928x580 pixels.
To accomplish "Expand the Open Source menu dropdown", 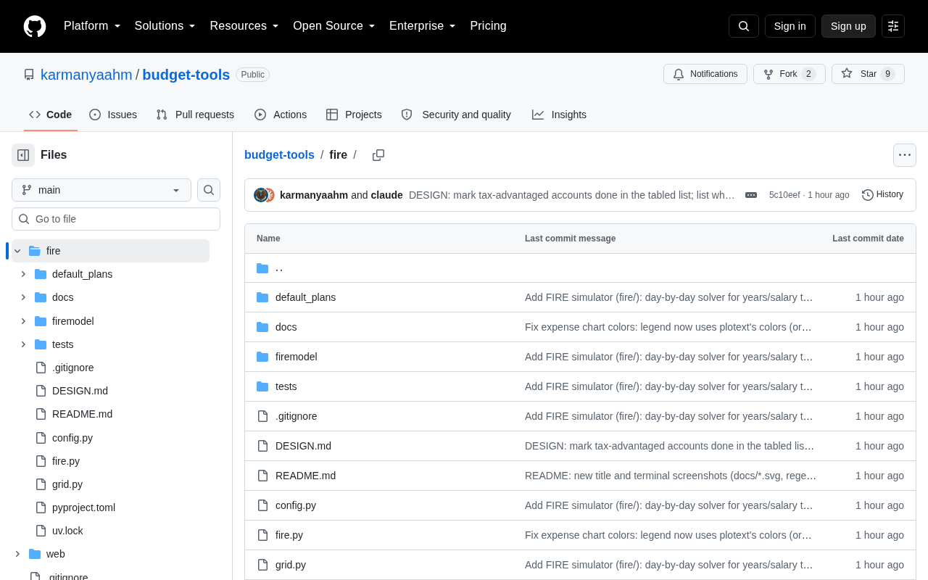I will coord(334,26).
